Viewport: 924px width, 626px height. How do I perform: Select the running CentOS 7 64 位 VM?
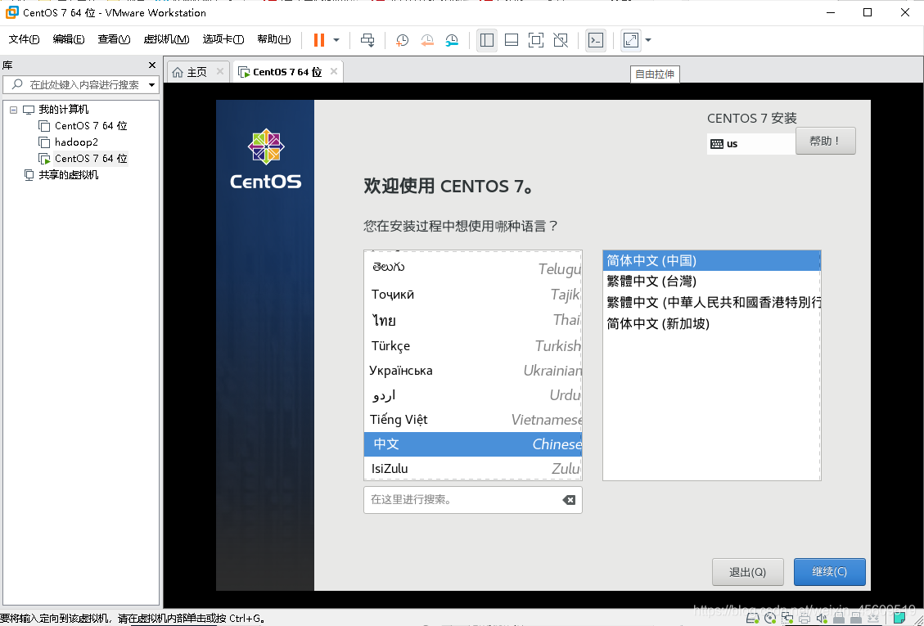click(91, 159)
